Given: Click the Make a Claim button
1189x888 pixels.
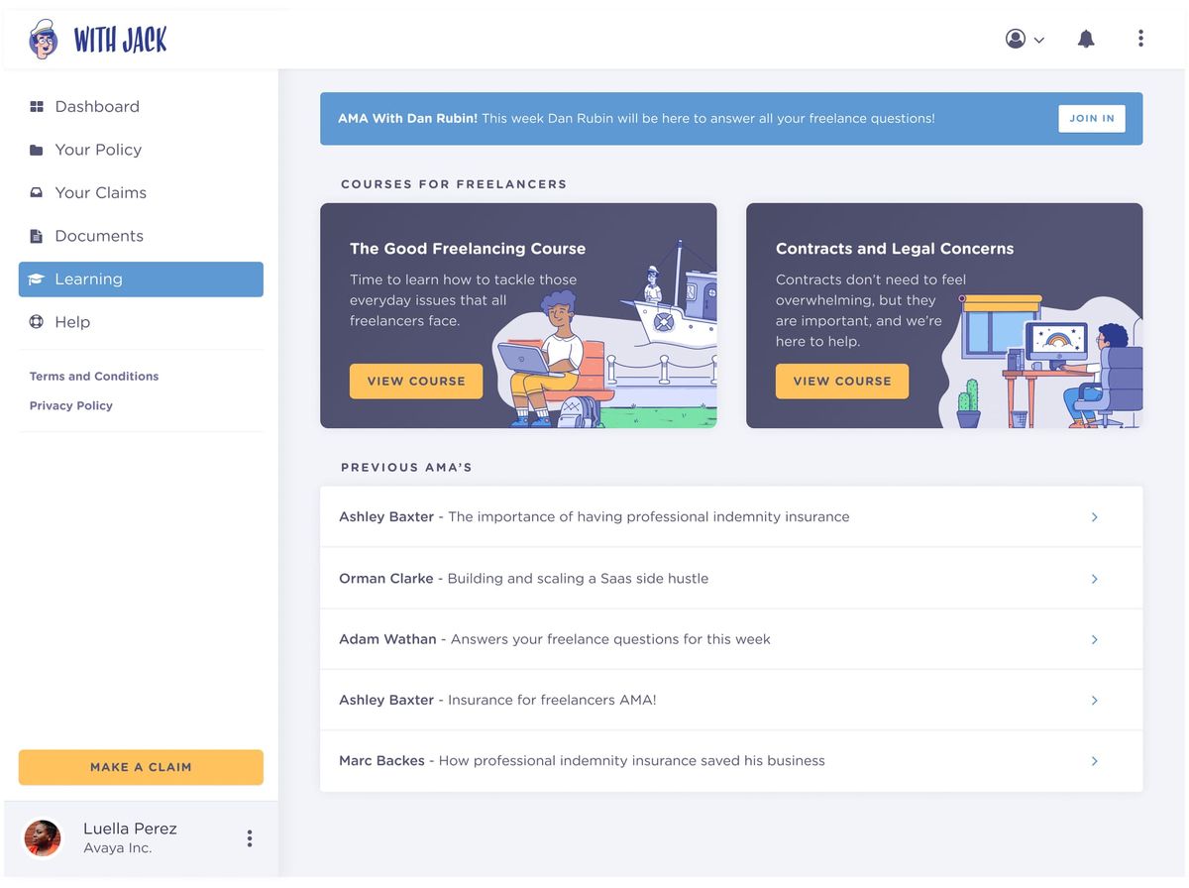Looking at the screenshot, I should 141,767.
